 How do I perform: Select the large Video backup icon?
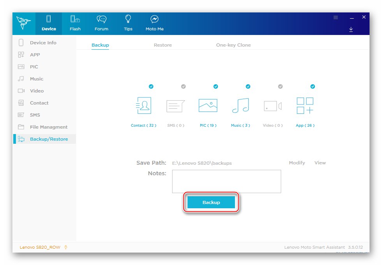[x=273, y=106]
